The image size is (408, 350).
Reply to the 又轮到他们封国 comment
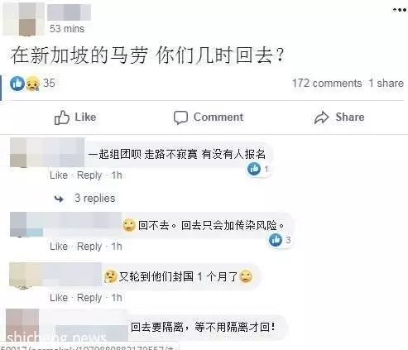[89, 298]
